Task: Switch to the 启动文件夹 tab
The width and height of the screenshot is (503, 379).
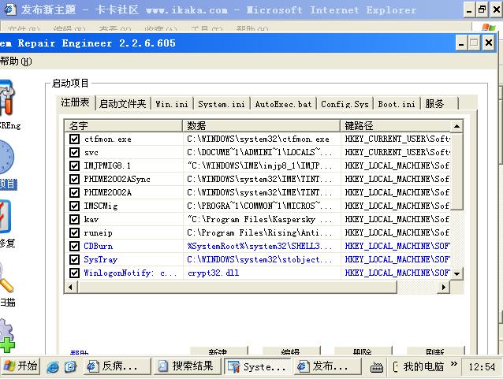Action: 122,103
